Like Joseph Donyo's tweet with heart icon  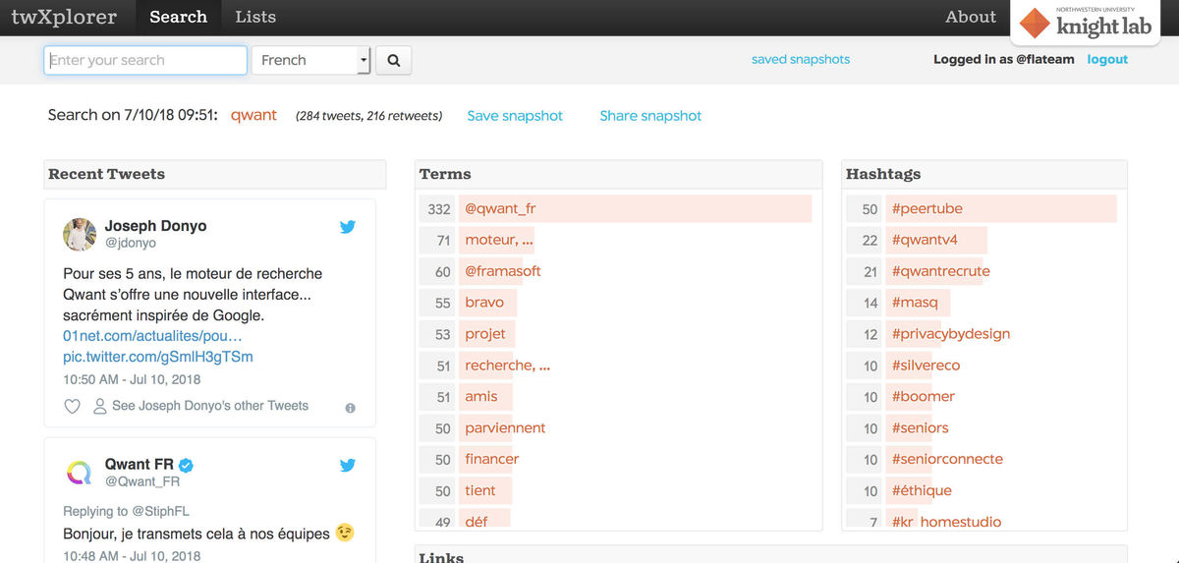72,406
